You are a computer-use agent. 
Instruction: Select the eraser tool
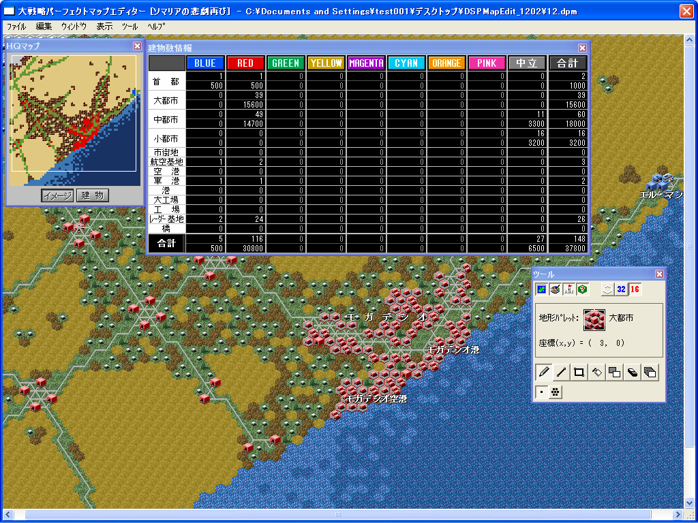point(633,372)
